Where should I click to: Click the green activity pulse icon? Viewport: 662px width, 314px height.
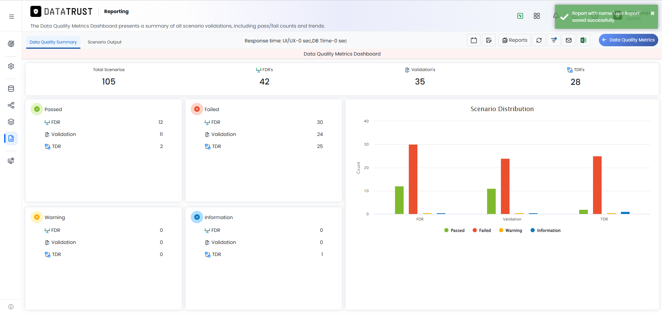[x=520, y=16]
